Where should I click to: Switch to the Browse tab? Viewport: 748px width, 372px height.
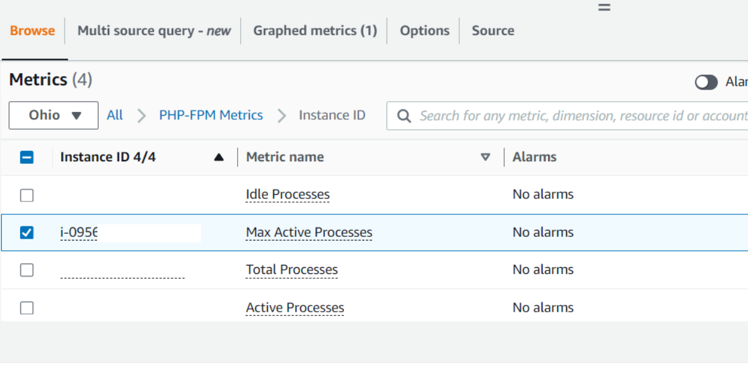pos(32,30)
